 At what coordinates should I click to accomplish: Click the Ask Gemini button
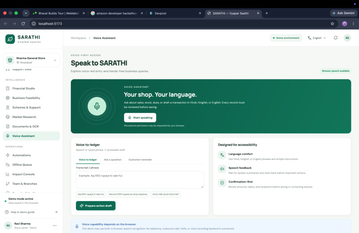tap(343, 13)
